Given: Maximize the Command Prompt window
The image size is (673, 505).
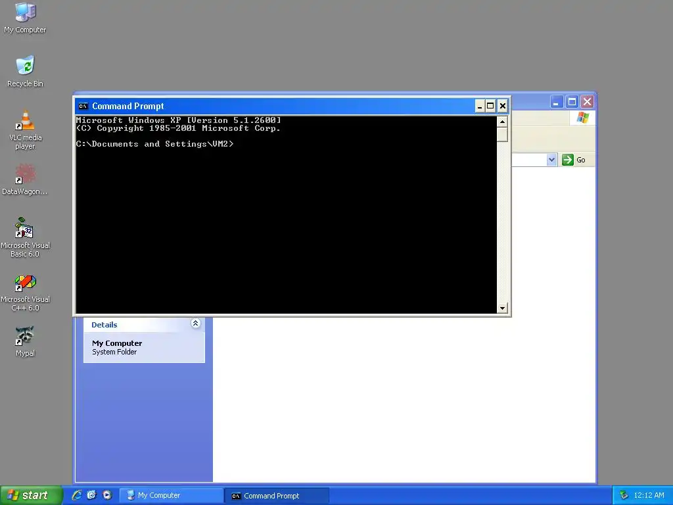Looking at the screenshot, I should 490,106.
